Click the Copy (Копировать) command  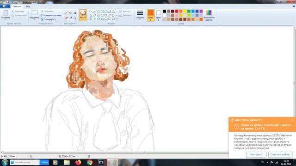19,15
